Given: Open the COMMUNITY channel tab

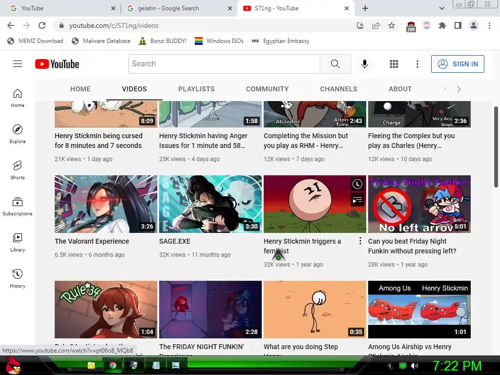Looking at the screenshot, I should (267, 89).
